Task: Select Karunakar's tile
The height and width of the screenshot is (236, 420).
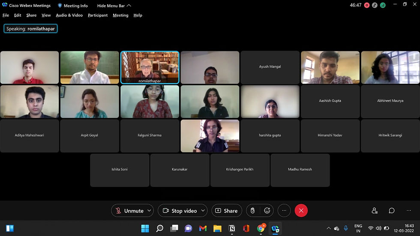Action: 180,170
